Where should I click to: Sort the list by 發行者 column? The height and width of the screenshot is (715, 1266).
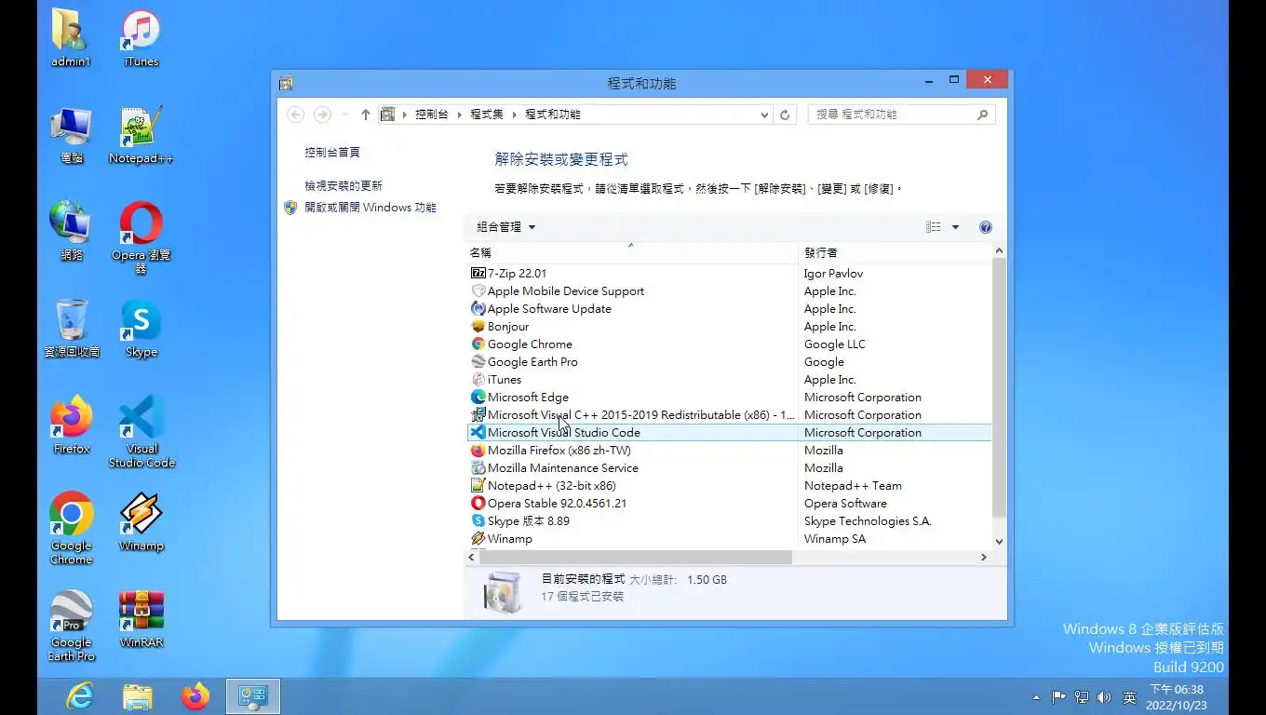click(895, 252)
